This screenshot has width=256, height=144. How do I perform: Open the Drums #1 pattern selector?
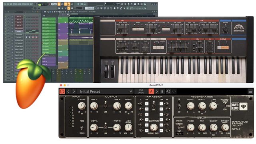pyautogui.click(x=90, y=8)
